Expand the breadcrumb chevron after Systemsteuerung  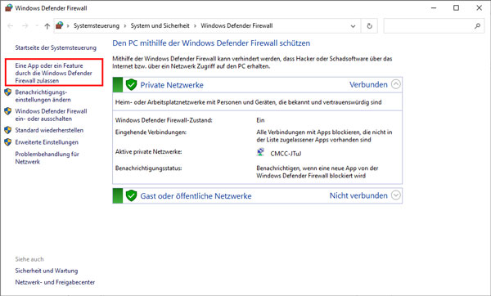125,26
